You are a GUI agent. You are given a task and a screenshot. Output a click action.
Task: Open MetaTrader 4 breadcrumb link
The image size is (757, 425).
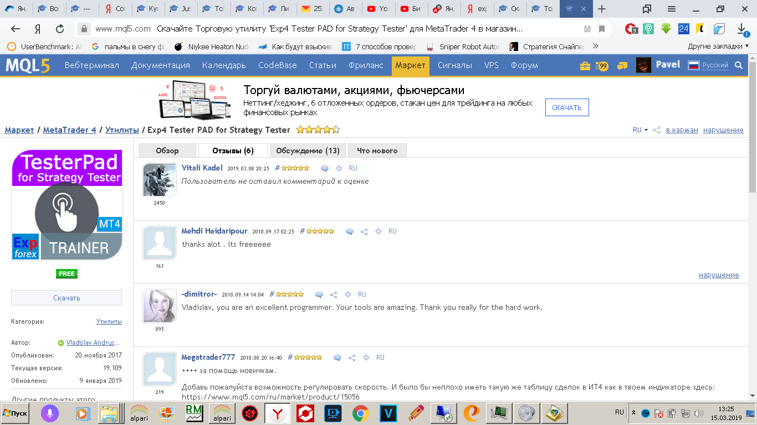(x=70, y=130)
